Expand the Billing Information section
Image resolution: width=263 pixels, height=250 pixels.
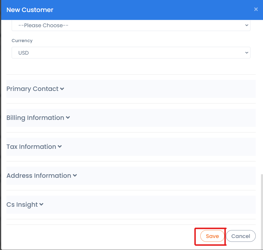pyautogui.click(x=131, y=118)
